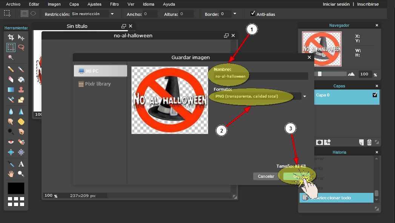The width and height of the screenshot is (395, 223).
Task: Open the black foreground color swatch
Action: [16, 188]
